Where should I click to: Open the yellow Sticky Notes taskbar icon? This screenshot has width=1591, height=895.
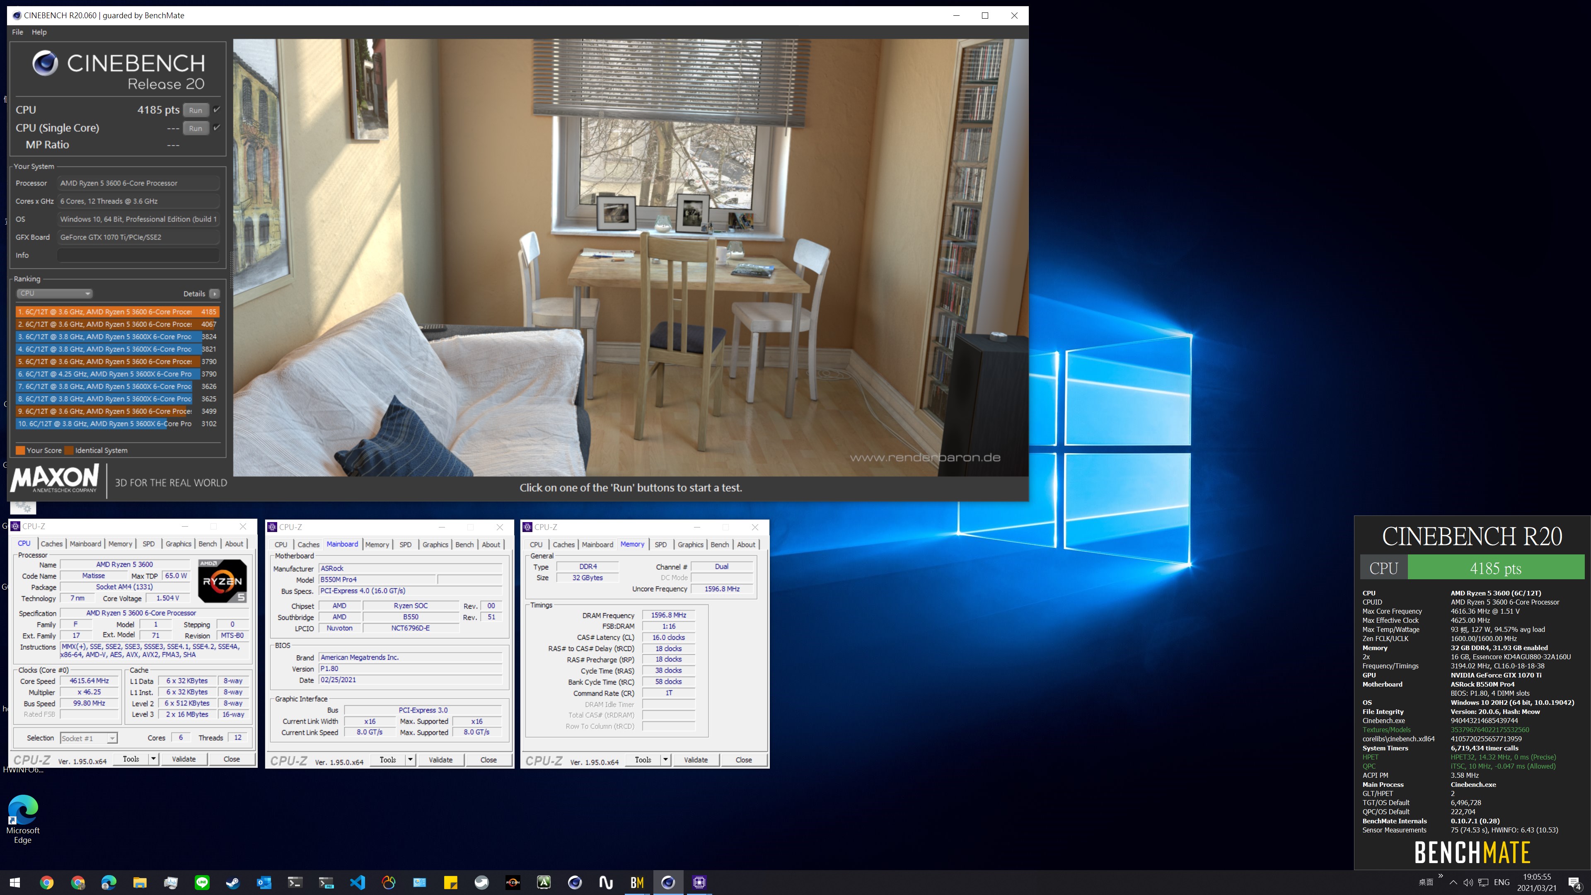click(451, 883)
